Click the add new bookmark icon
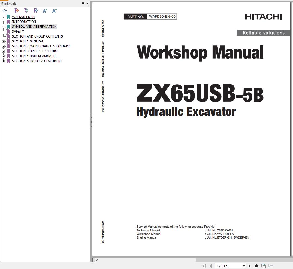This screenshot has width=293, height=269. pos(26,11)
